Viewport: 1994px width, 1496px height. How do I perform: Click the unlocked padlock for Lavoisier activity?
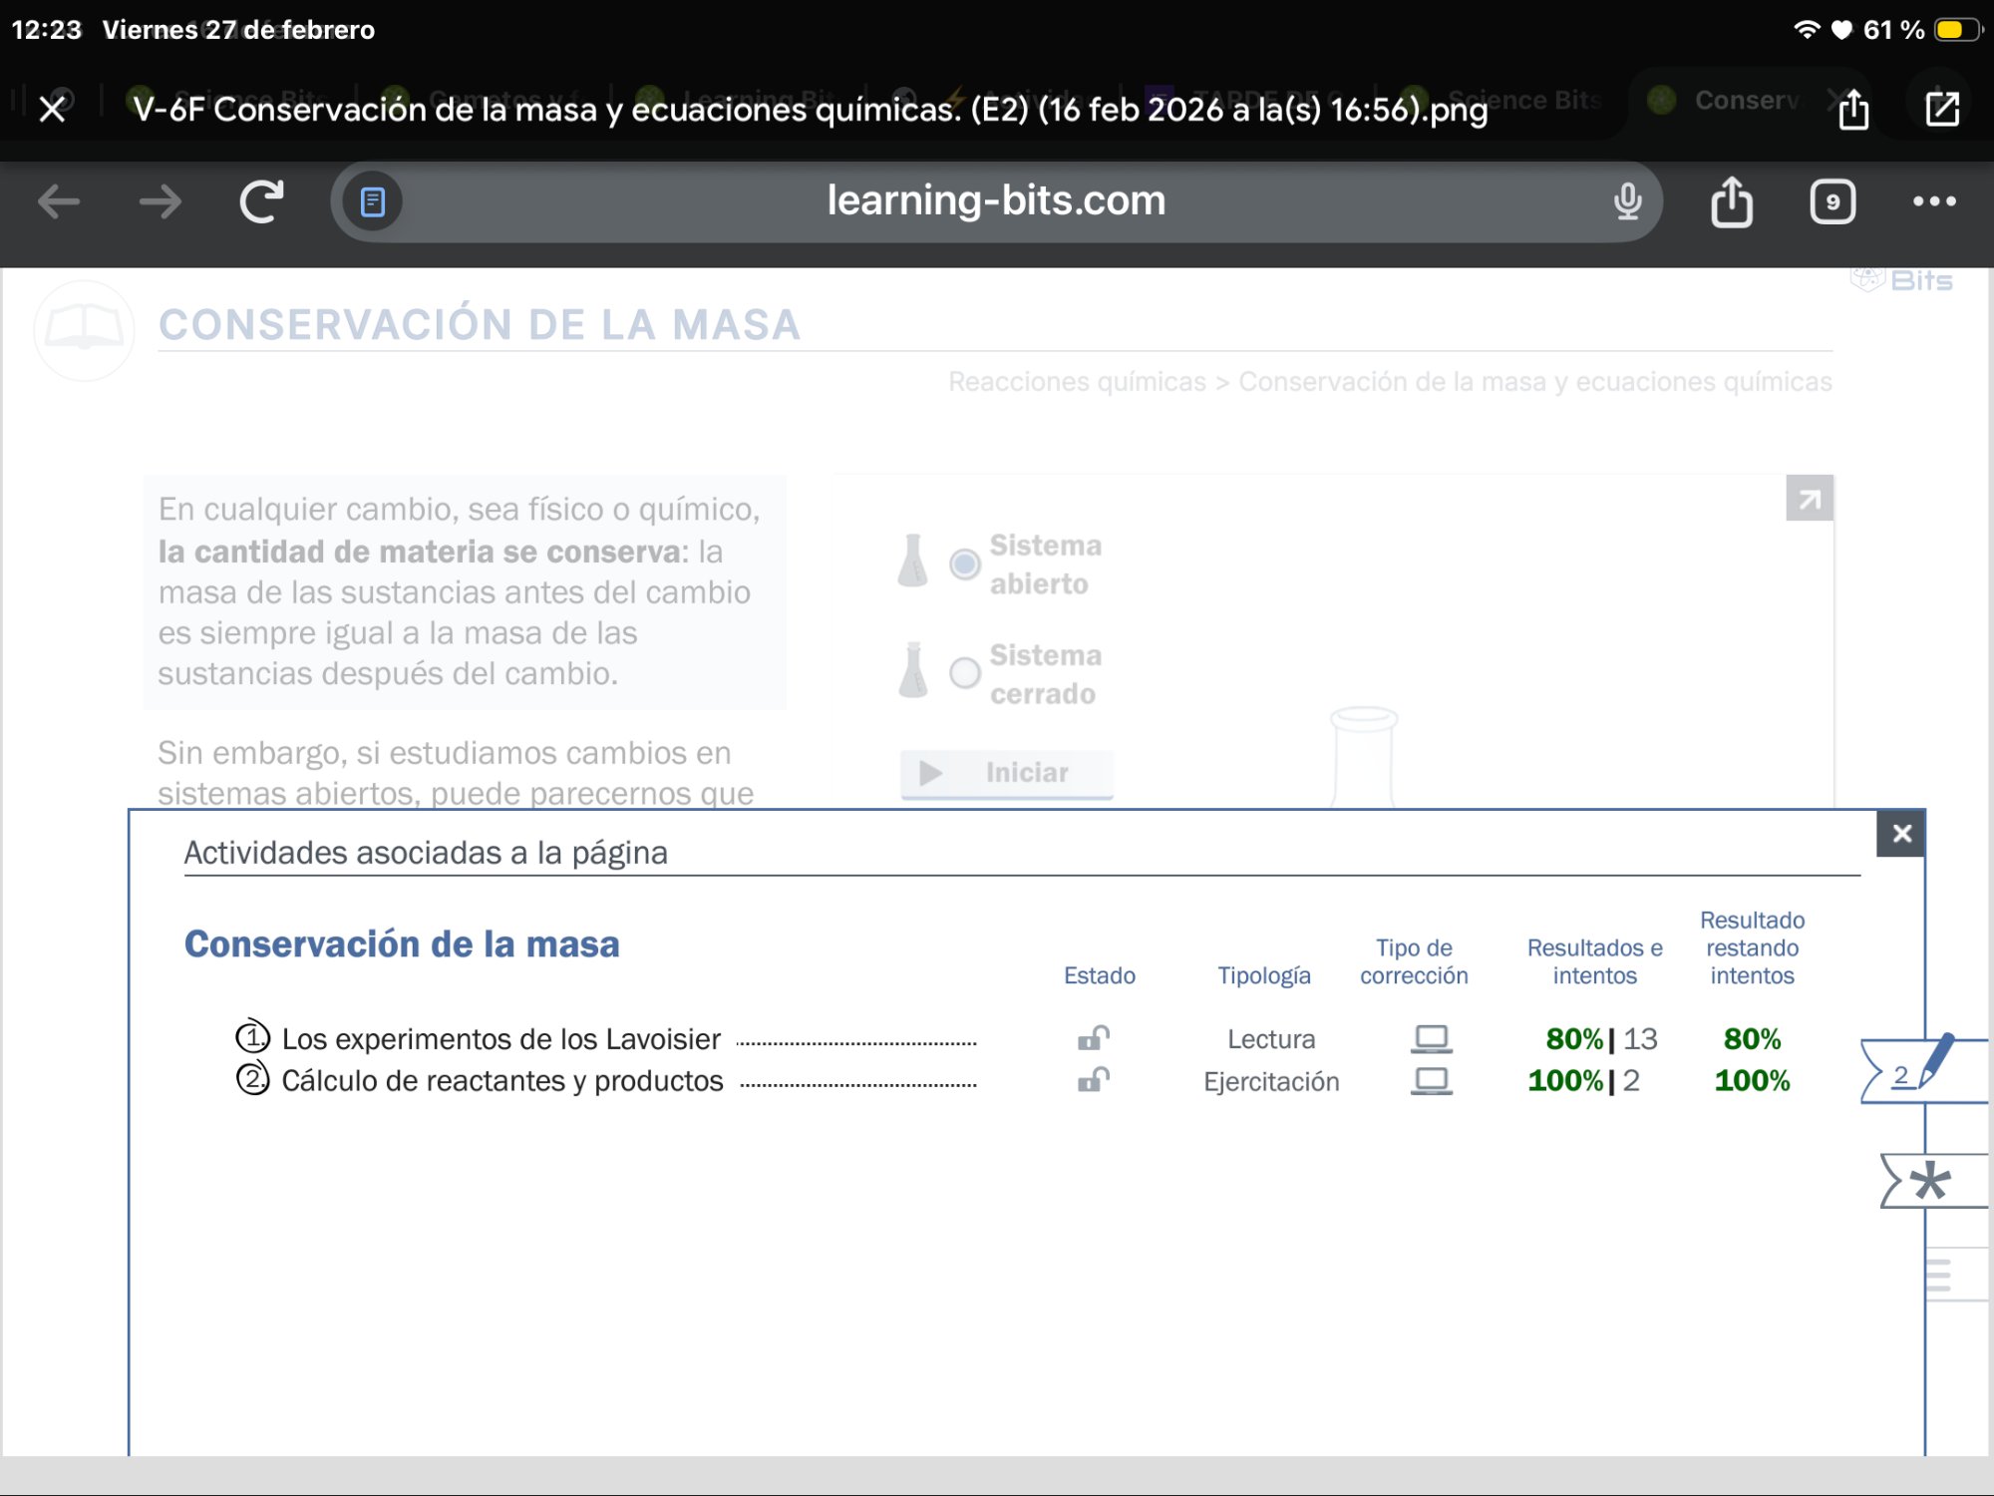[1093, 1039]
